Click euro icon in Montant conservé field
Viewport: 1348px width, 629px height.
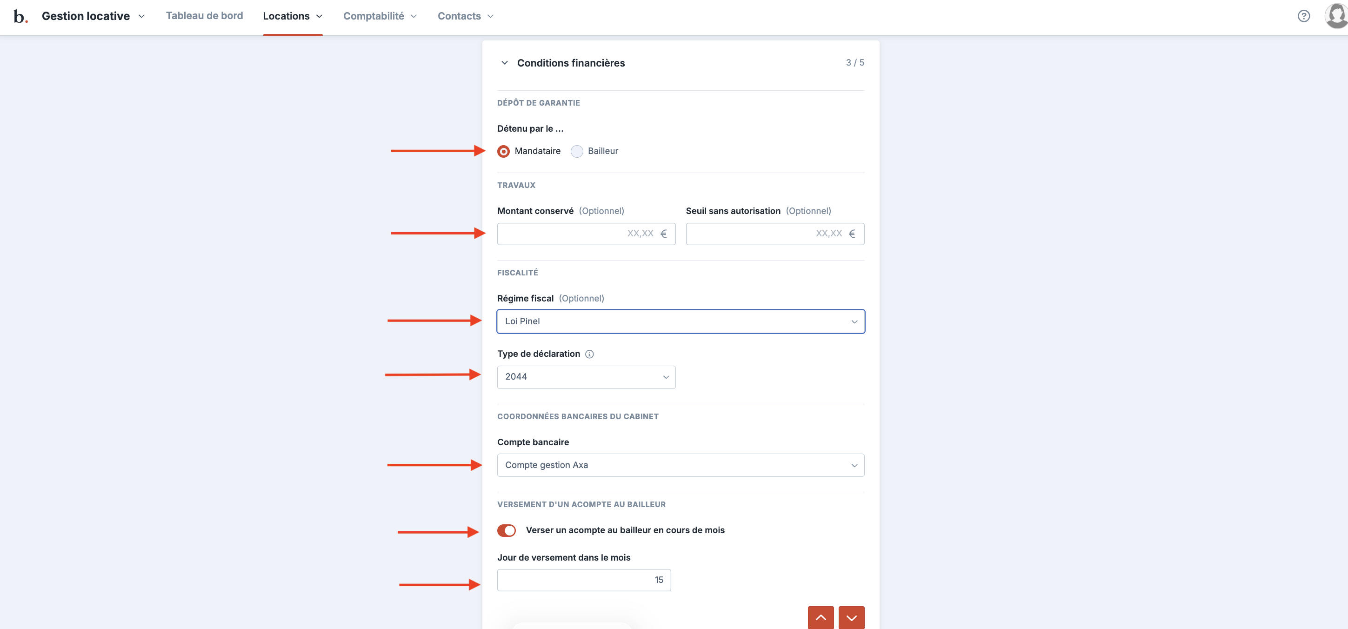(x=663, y=234)
